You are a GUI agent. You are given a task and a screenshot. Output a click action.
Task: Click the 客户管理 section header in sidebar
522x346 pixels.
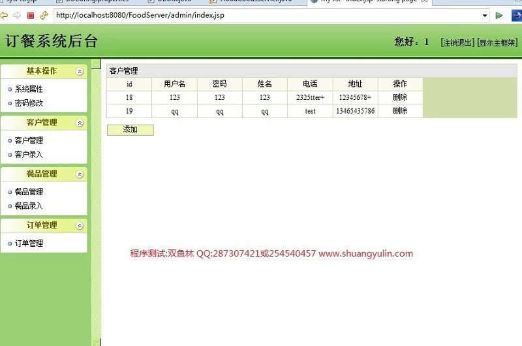44,123
